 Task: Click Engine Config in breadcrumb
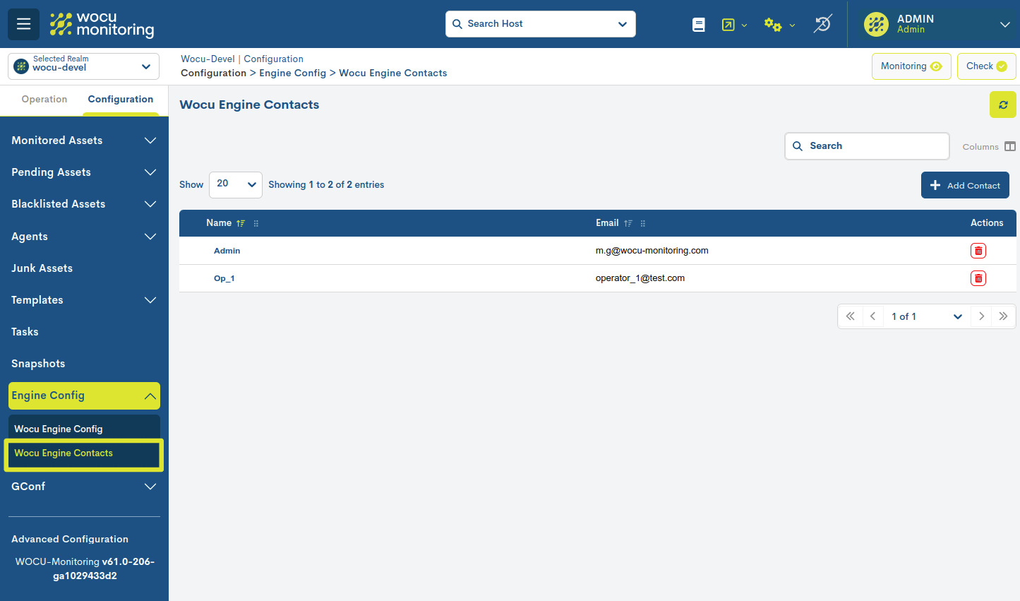pyautogui.click(x=293, y=73)
